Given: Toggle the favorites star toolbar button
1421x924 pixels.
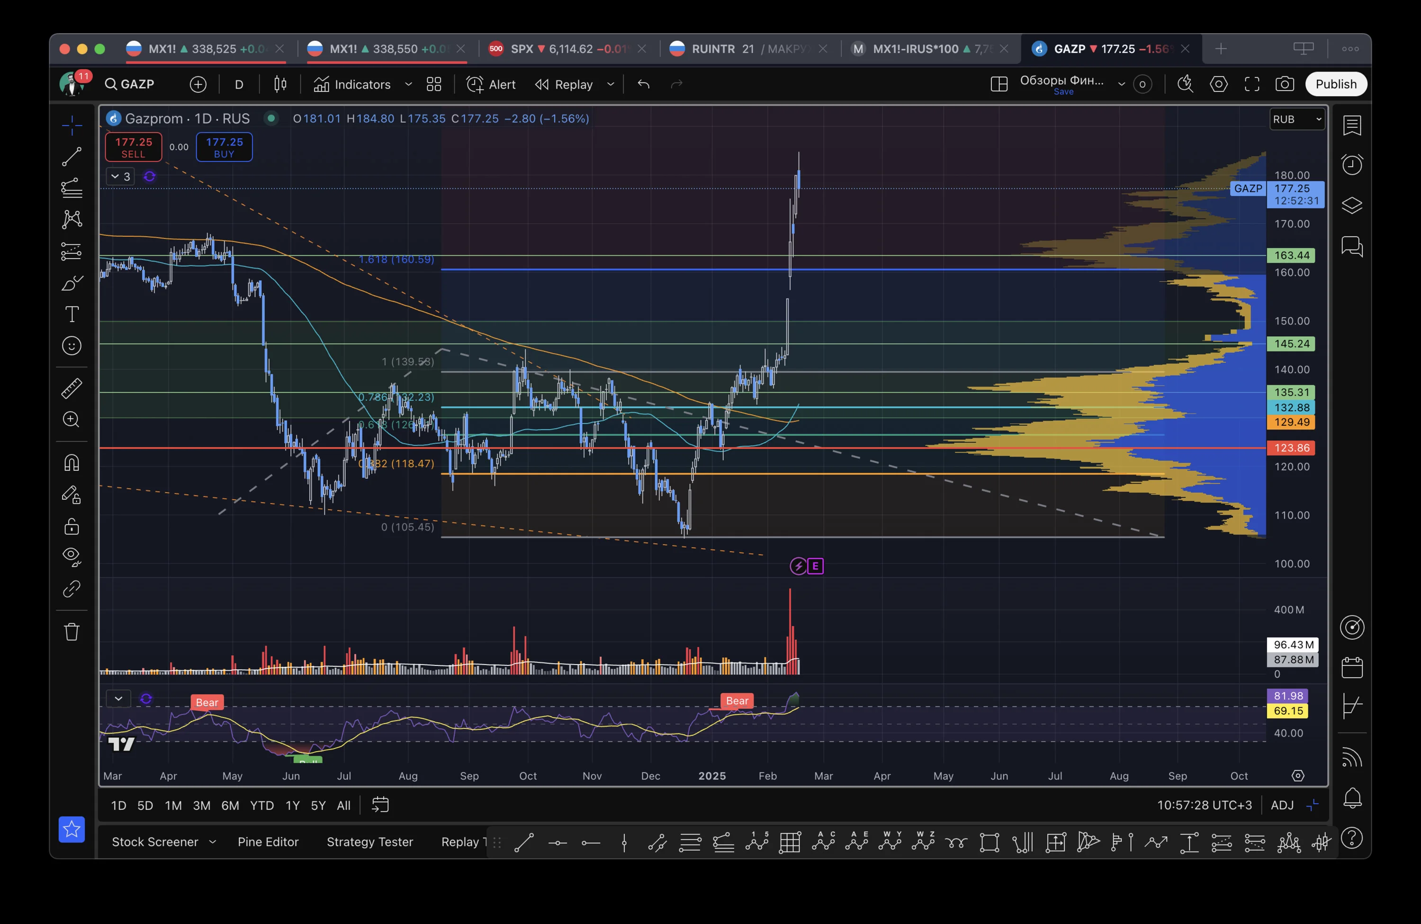Looking at the screenshot, I should point(72,829).
